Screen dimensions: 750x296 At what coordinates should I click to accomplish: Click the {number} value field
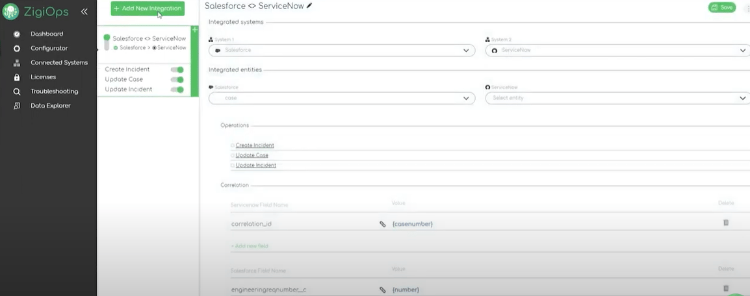tap(406, 290)
